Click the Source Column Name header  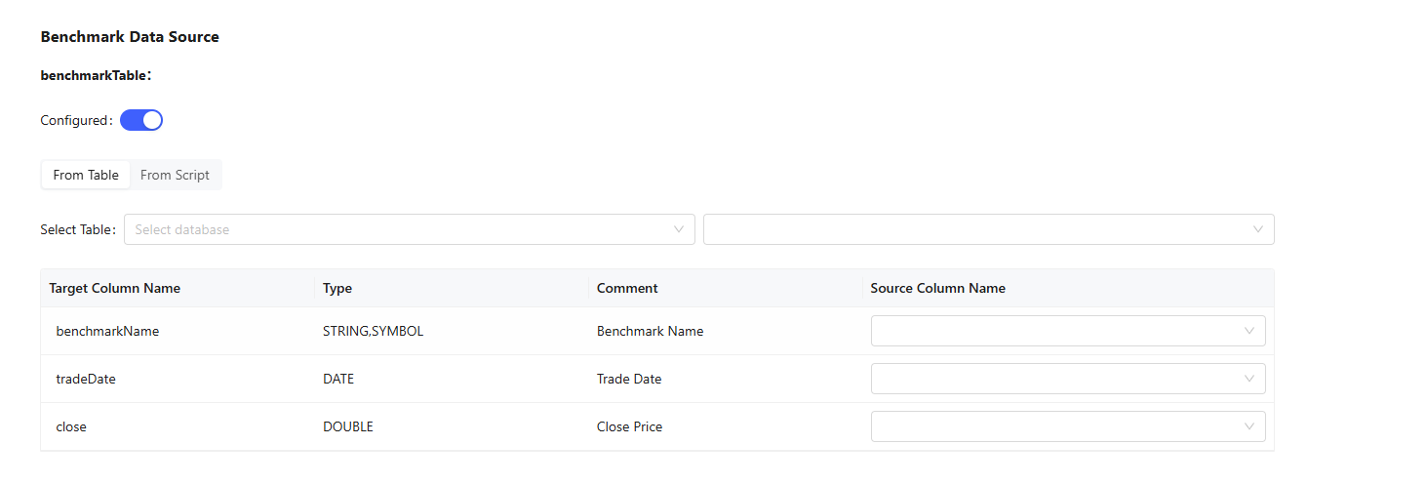click(937, 288)
